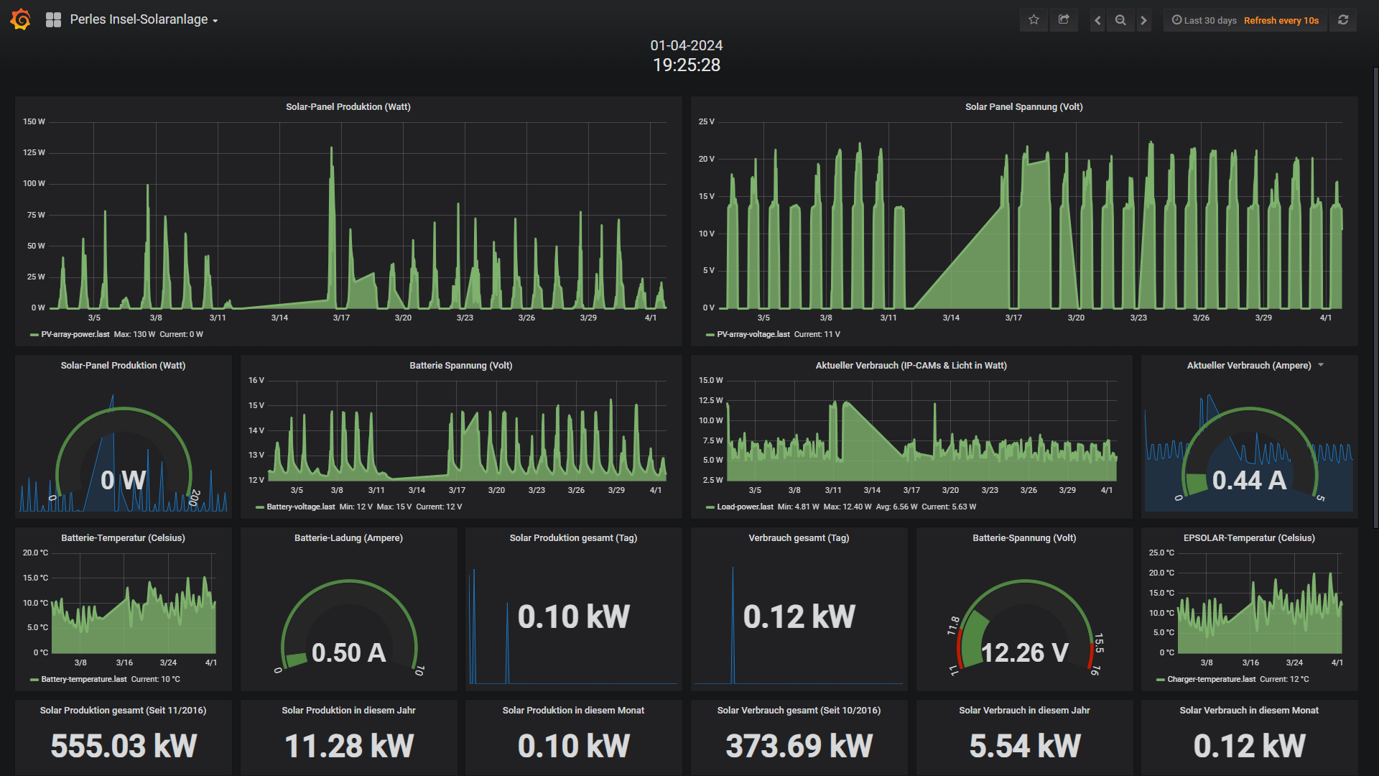Viewport: 1379px width, 776px height.
Task: Toggle PV-array-voltage.last legend series
Action: pos(753,334)
